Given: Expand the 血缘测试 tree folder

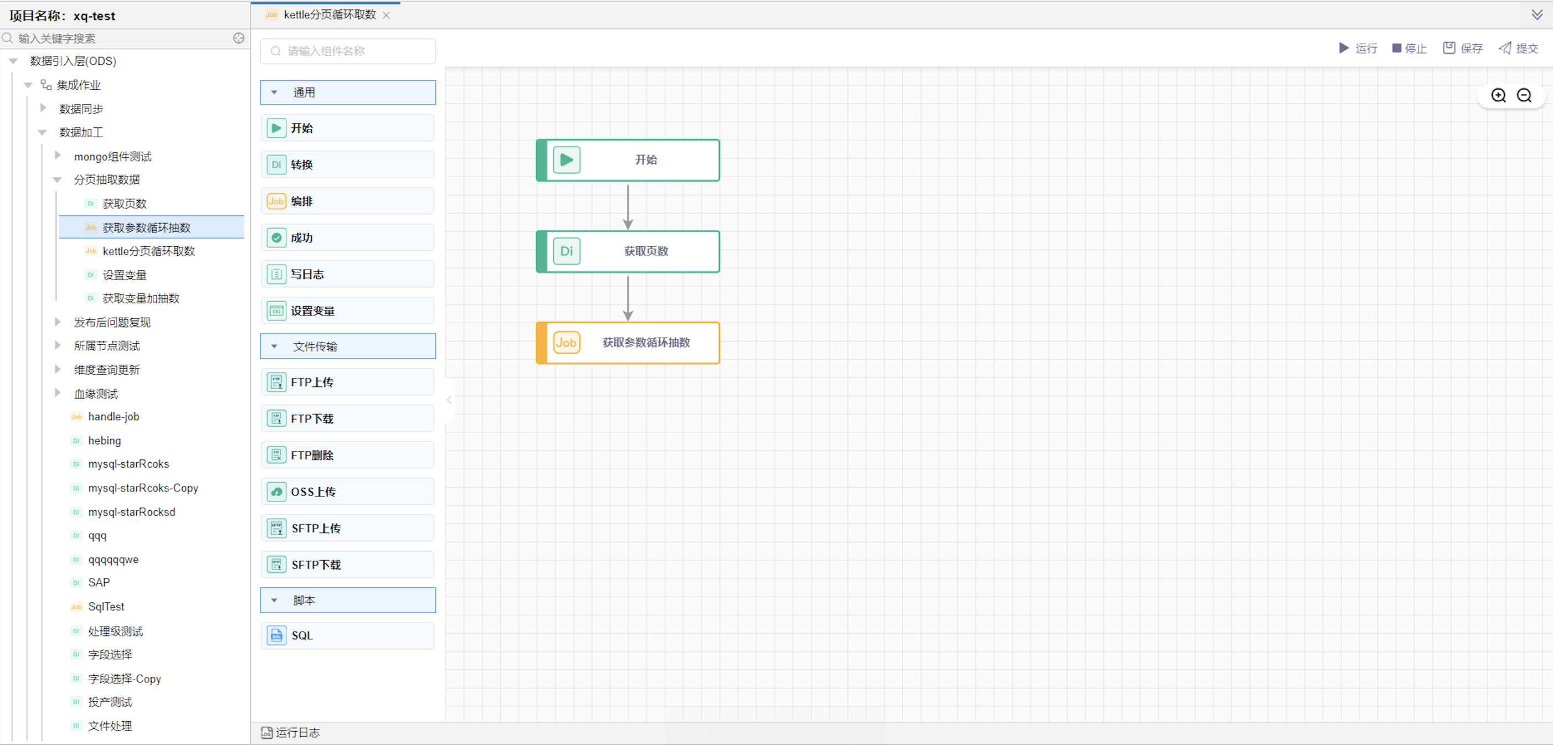Looking at the screenshot, I should (x=57, y=394).
